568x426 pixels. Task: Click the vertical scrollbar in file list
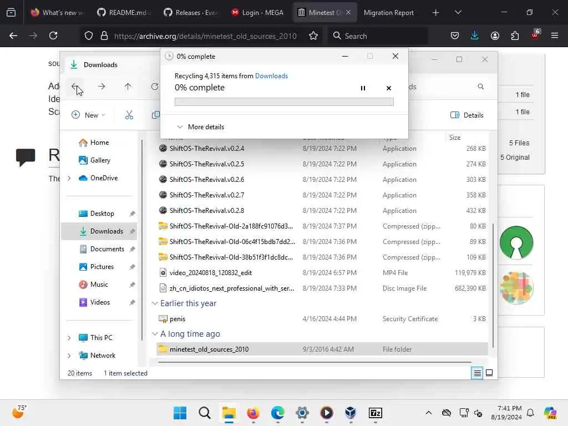pos(493,286)
